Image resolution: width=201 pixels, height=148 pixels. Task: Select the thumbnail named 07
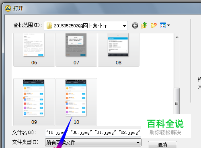[x=76, y=50]
